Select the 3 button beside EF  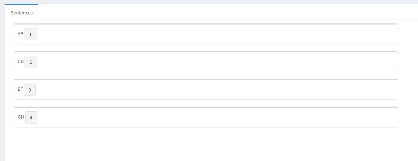pyautogui.click(x=30, y=90)
